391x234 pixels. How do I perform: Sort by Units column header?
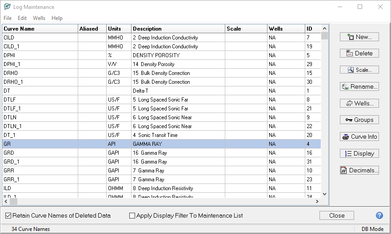[x=118, y=29]
